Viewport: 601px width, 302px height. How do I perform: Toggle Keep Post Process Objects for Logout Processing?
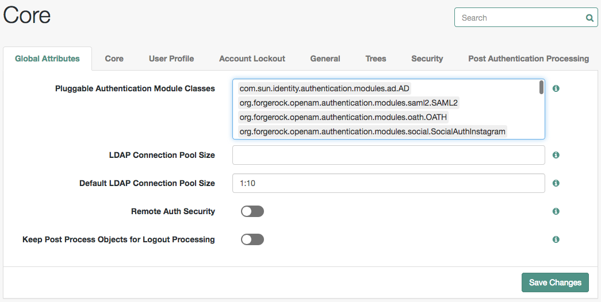pyautogui.click(x=252, y=239)
